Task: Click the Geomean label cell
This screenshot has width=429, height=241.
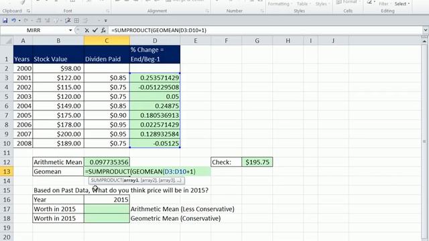Action: [58, 171]
